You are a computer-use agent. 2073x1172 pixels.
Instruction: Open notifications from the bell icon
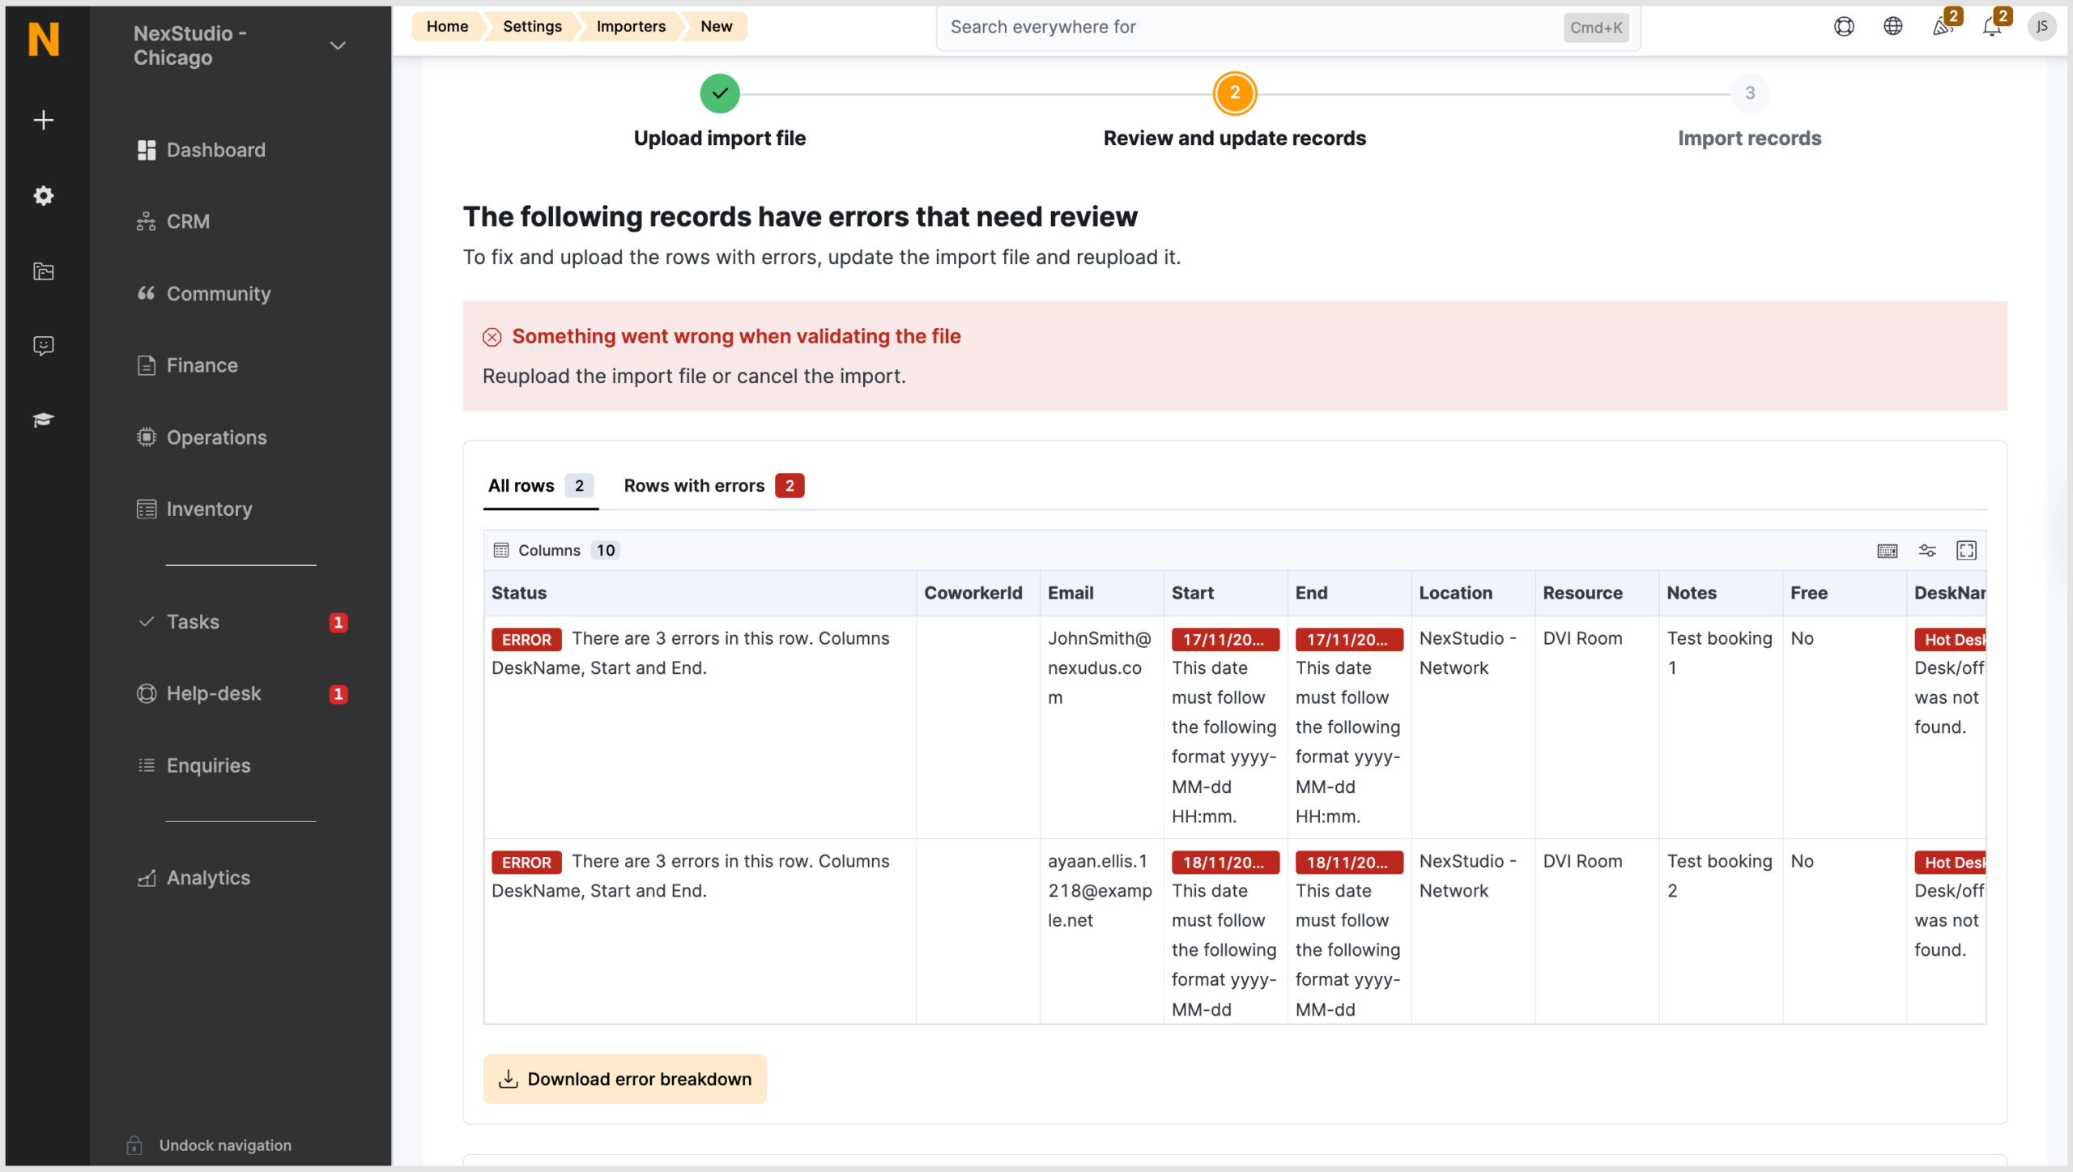click(x=1991, y=27)
